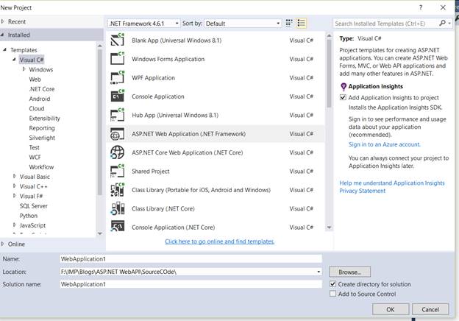The width and height of the screenshot is (459, 321).
Task: Click tree panel scroll down arrow
Action: [99, 233]
